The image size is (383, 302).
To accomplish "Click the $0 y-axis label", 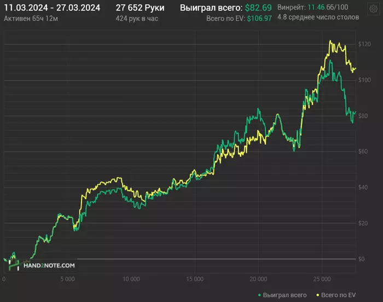I will [x=362, y=259].
